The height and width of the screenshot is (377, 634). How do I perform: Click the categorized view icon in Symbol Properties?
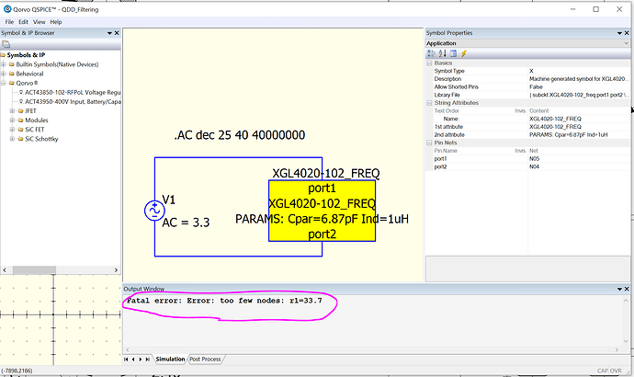tap(431, 53)
